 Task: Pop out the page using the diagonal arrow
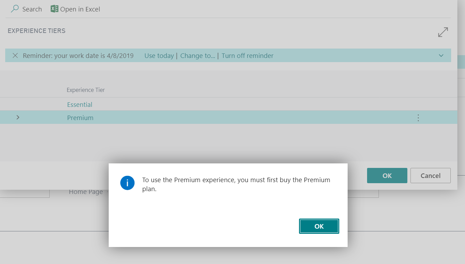[x=443, y=32]
